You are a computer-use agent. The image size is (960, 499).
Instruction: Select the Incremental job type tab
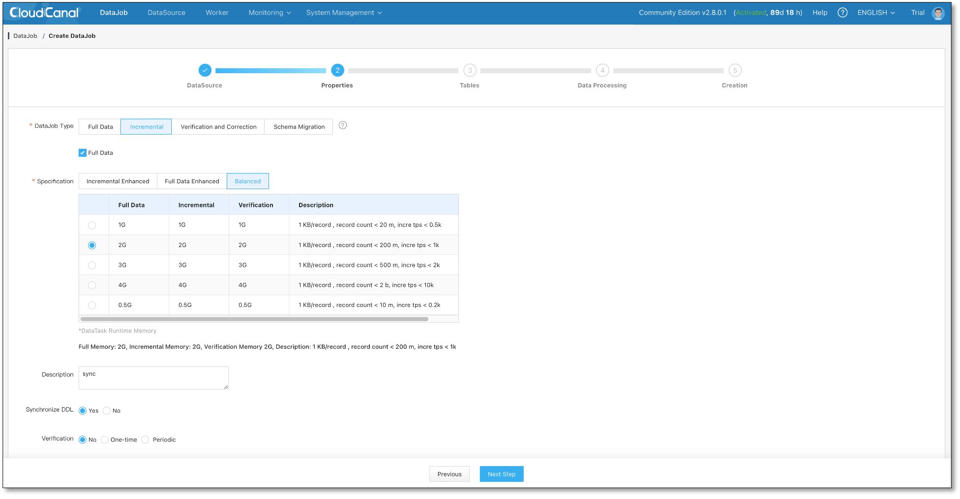click(147, 127)
